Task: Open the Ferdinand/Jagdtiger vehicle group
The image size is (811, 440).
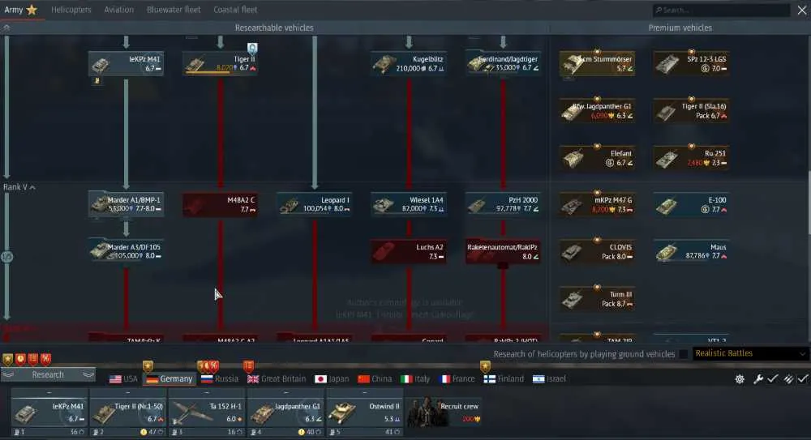Action: (x=503, y=63)
